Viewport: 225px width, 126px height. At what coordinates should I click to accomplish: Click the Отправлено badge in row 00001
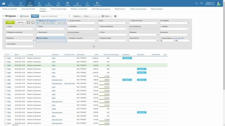click(x=127, y=58)
